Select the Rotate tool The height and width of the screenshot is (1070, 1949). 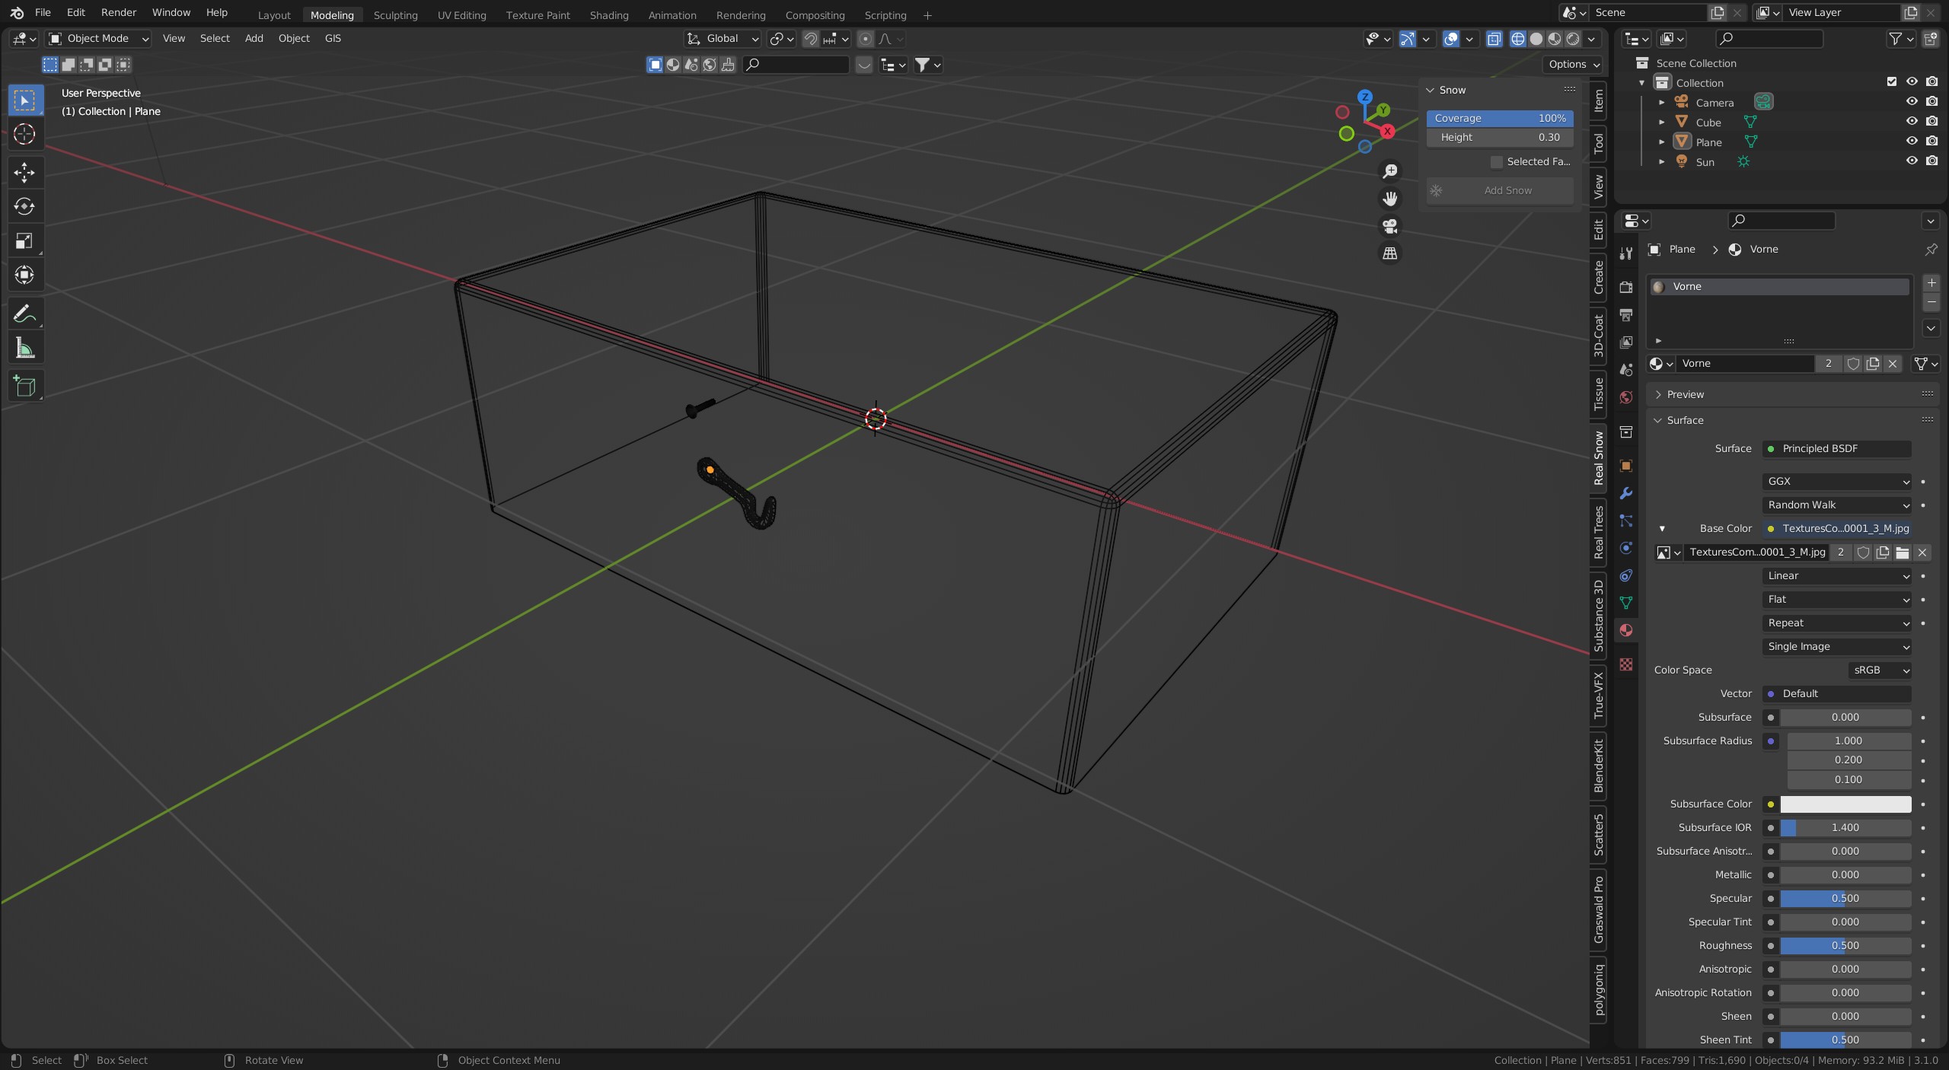(x=24, y=206)
